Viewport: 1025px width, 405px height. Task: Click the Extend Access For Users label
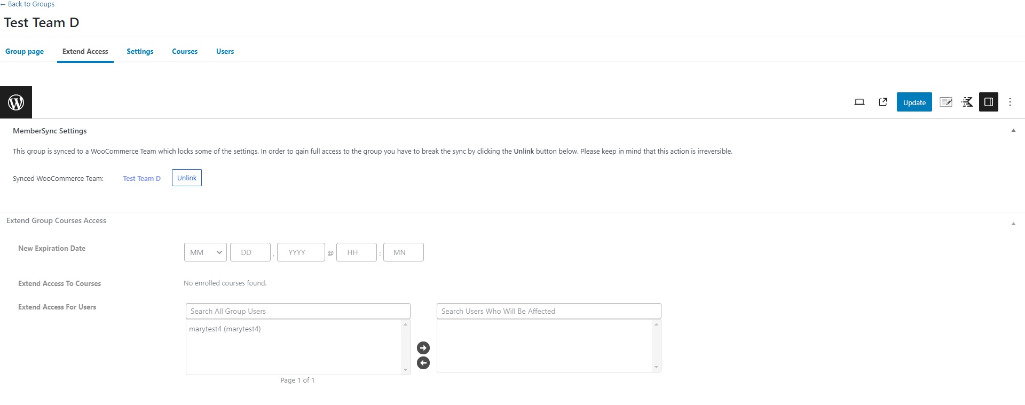pyautogui.click(x=57, y=307)
